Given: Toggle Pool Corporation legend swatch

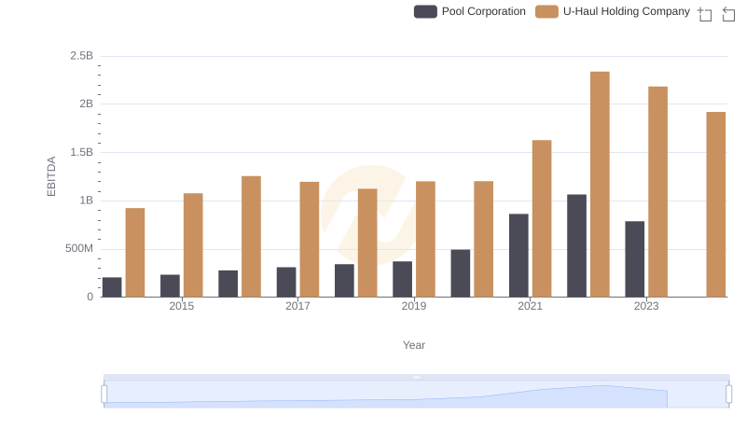Looking at the screenshot, I should [425, 11].
